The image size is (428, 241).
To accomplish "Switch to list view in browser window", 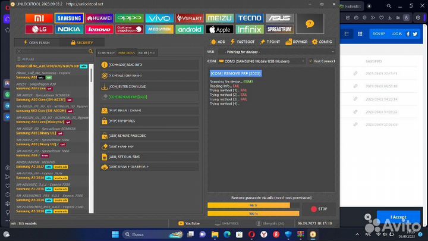I will coord(347,33).
